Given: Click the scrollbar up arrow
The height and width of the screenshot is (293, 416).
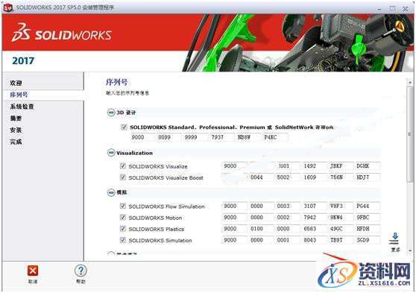Looking at the screenshot, I should (x=410, y=83).
